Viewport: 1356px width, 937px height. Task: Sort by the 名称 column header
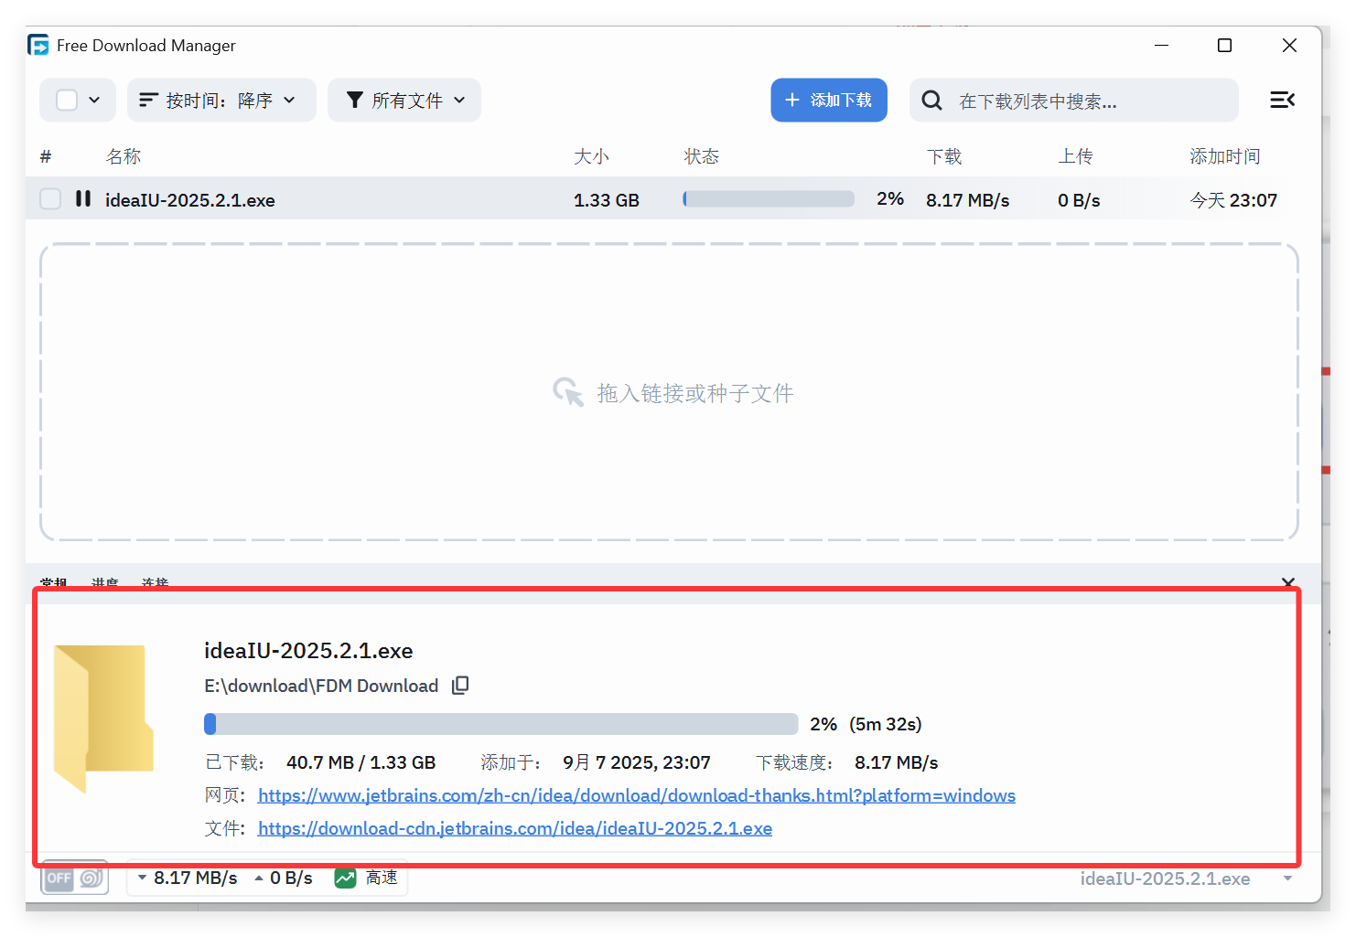click(x=124, y=156)
